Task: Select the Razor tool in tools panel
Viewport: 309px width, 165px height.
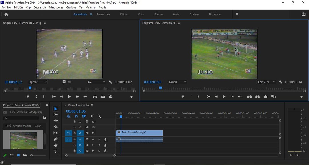Action: pos(56,127)
